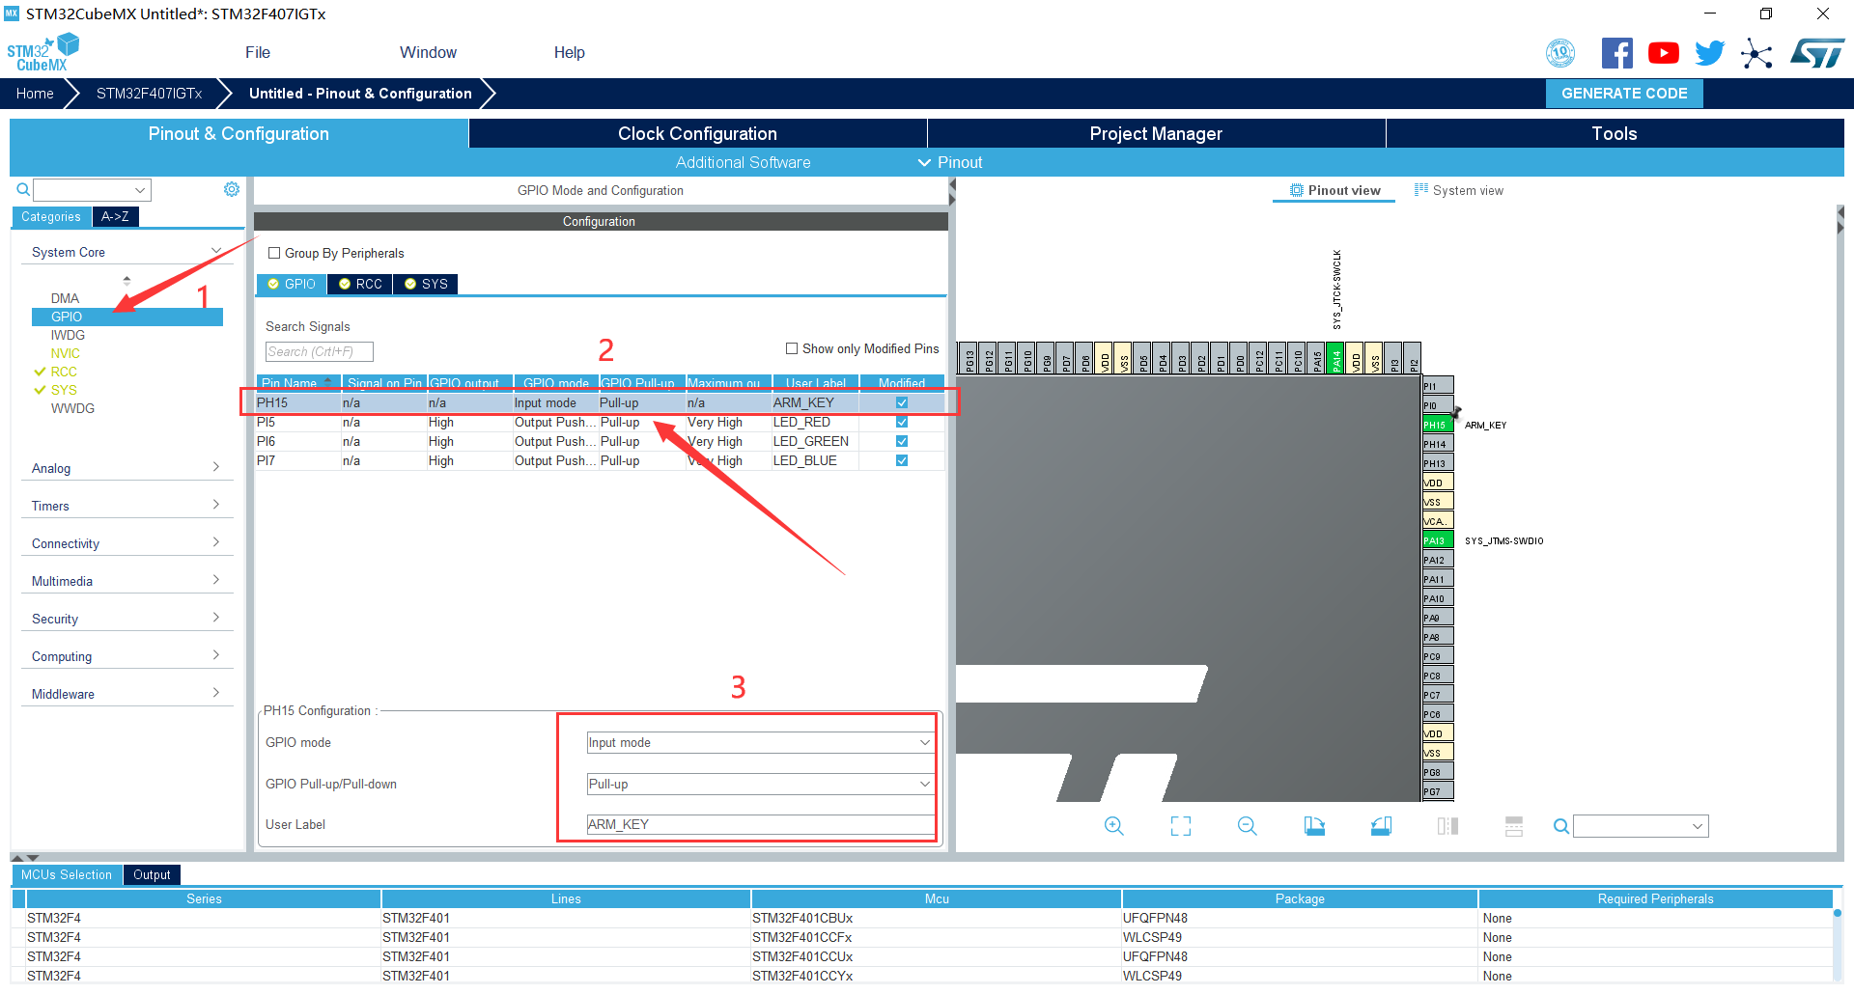This screenshot has height=994, width=1854.
Task: Click the zoom in magnifier icon
Action: [1113, 826]
